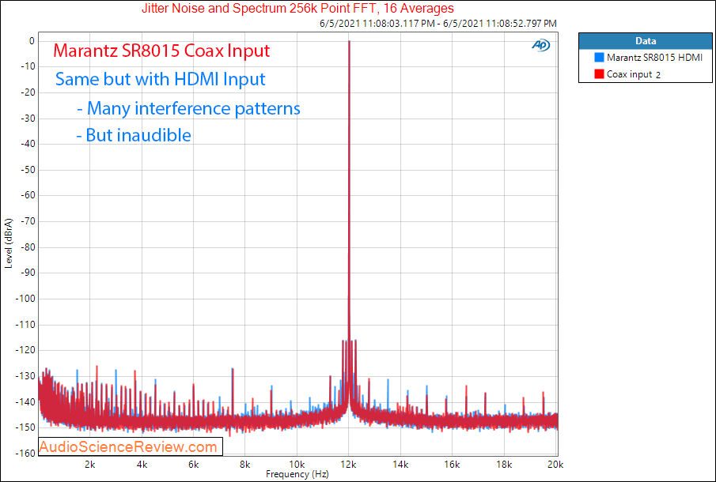Click the 20k frequency axis tick label
716x482 pixels.
pos(555,464)
